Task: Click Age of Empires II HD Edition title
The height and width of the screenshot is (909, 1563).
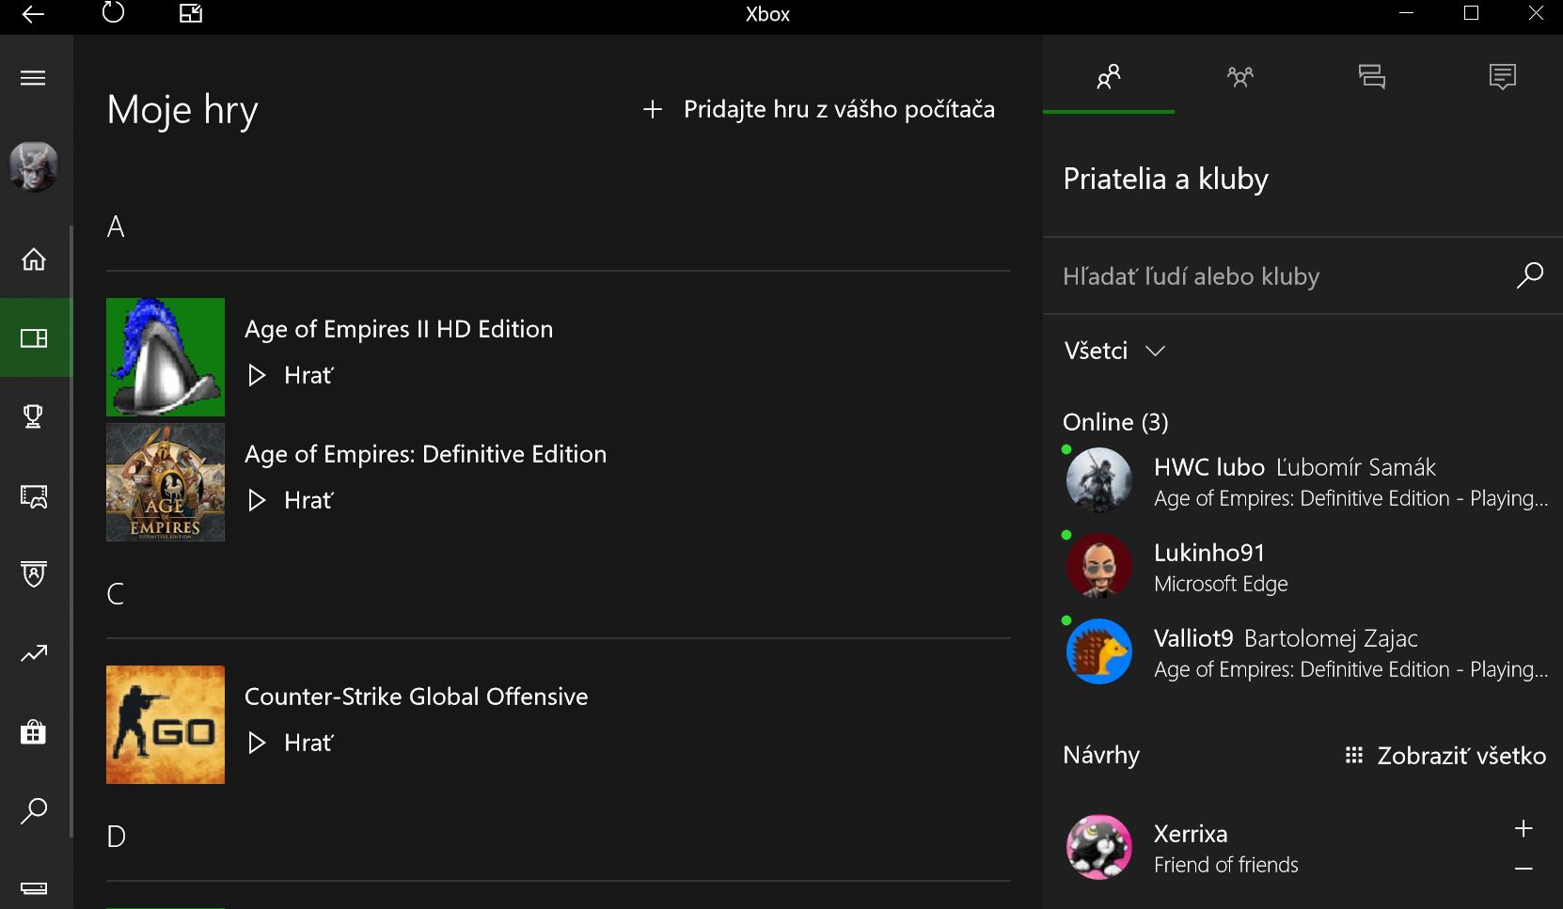Action: click(x=399, y=329)
